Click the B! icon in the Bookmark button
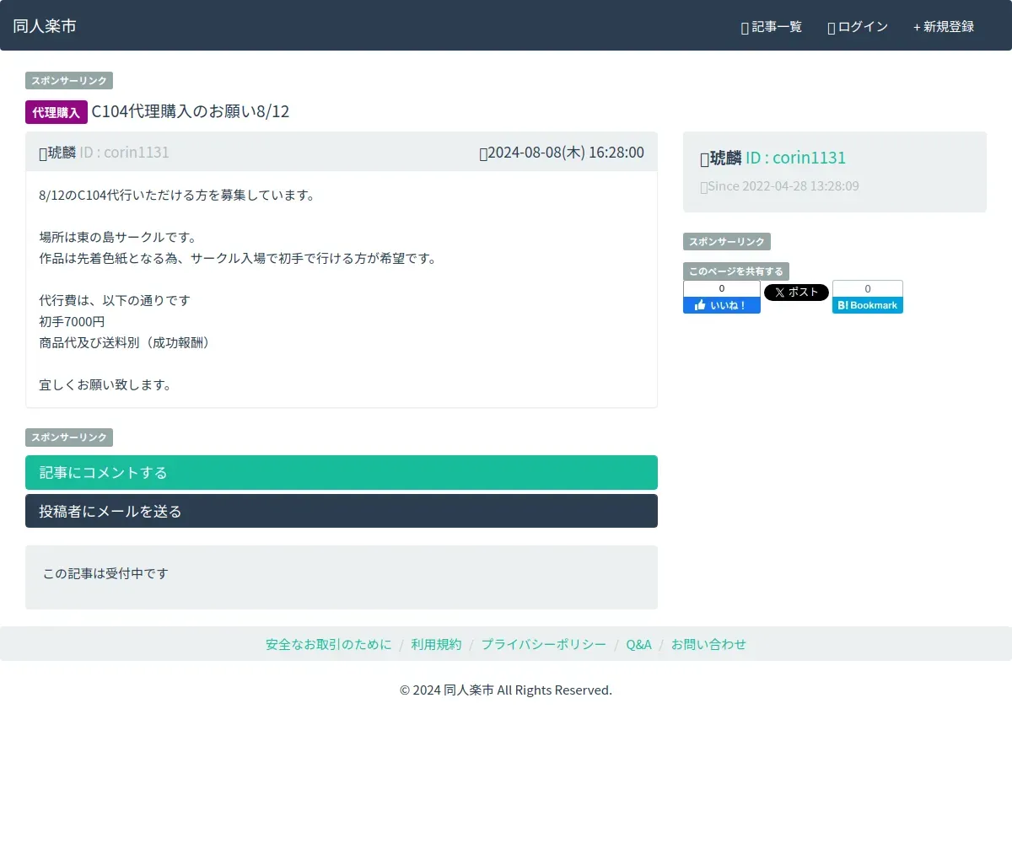 click(x=842, y=305)
